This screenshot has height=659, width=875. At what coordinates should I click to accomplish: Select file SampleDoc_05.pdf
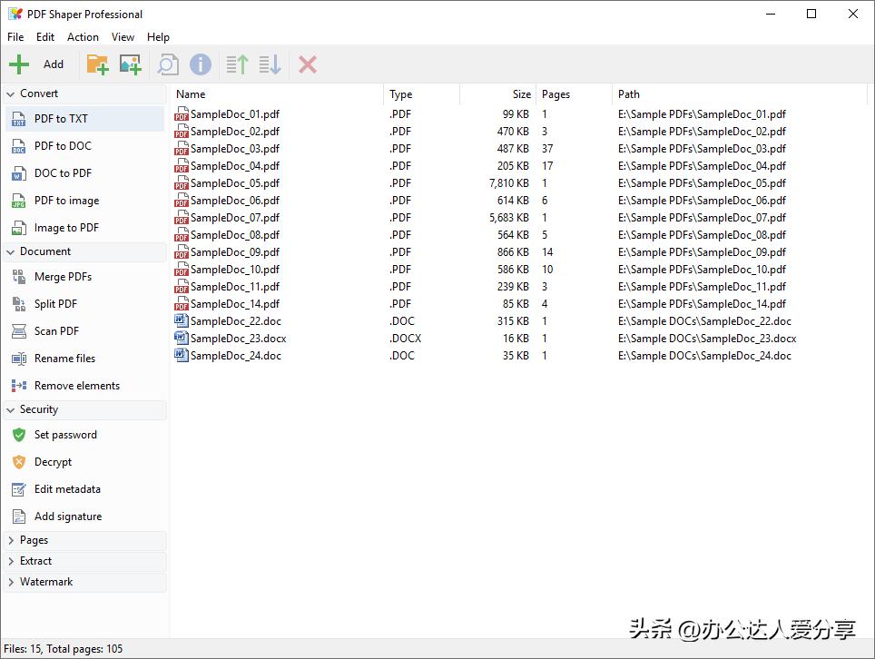coord(235,183)
